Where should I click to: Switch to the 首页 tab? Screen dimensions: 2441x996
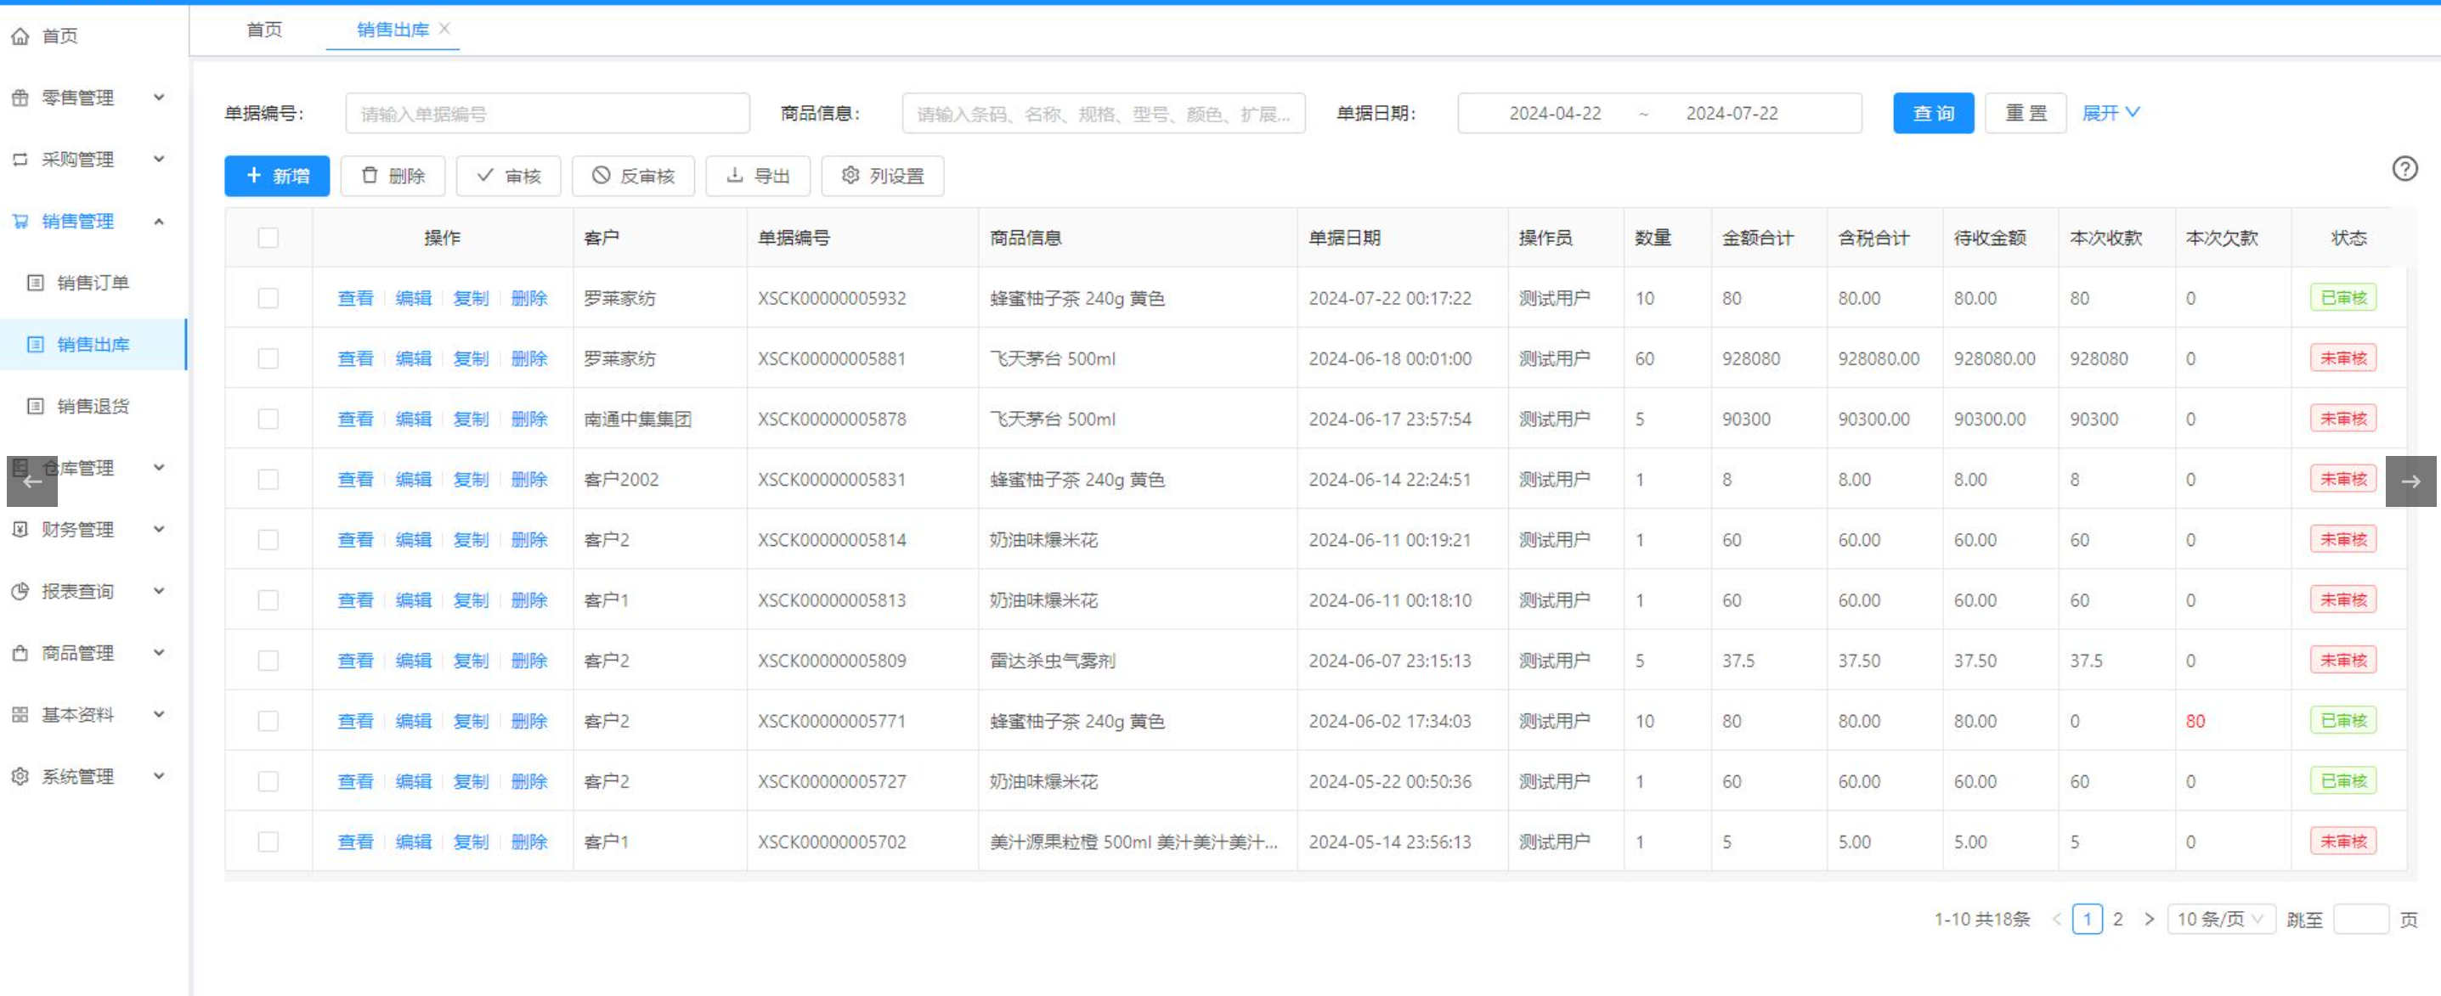[264, 30]
